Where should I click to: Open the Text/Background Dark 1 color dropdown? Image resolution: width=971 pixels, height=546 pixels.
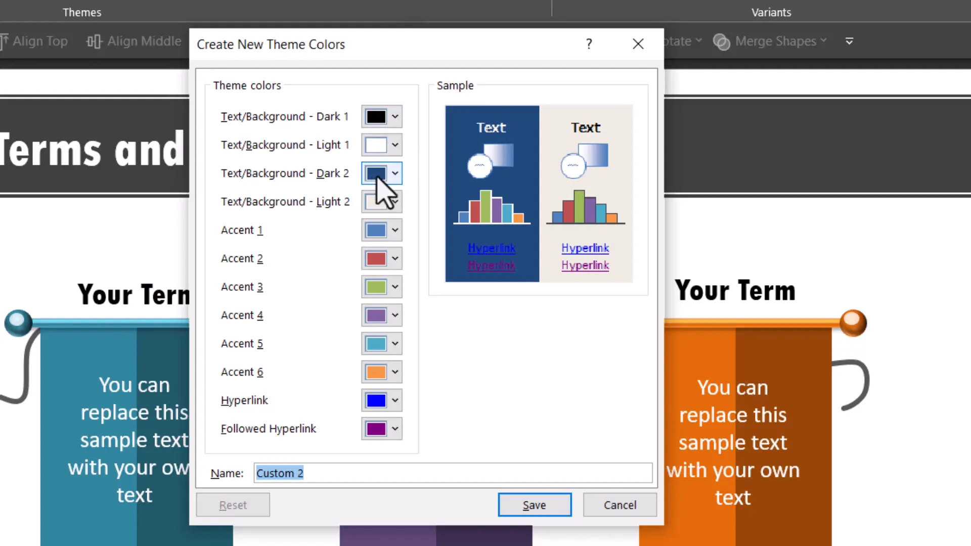(x=395, y=117)
